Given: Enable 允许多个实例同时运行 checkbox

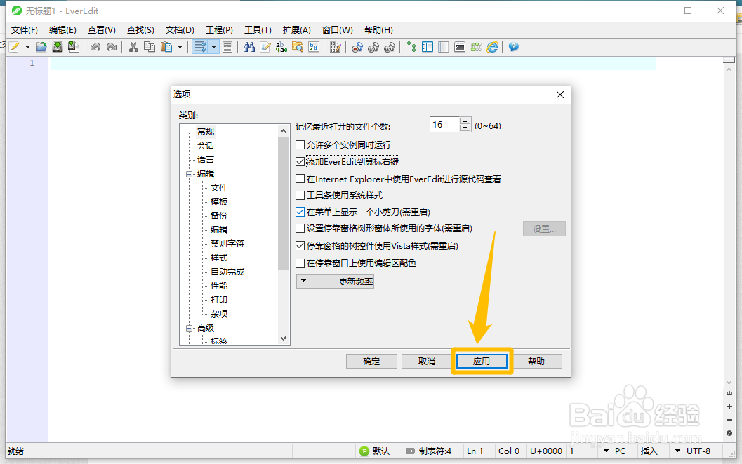Looking at the screenshot, I should (300, 144).
